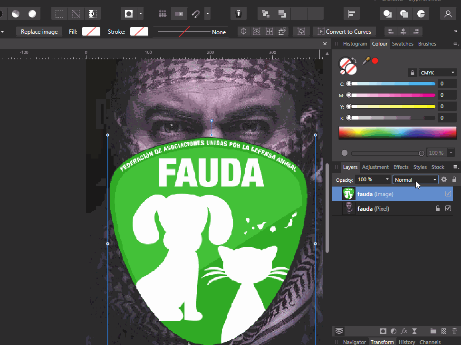Switch to the Effects tab
The image size is (461, 345).
pos(401,167)
